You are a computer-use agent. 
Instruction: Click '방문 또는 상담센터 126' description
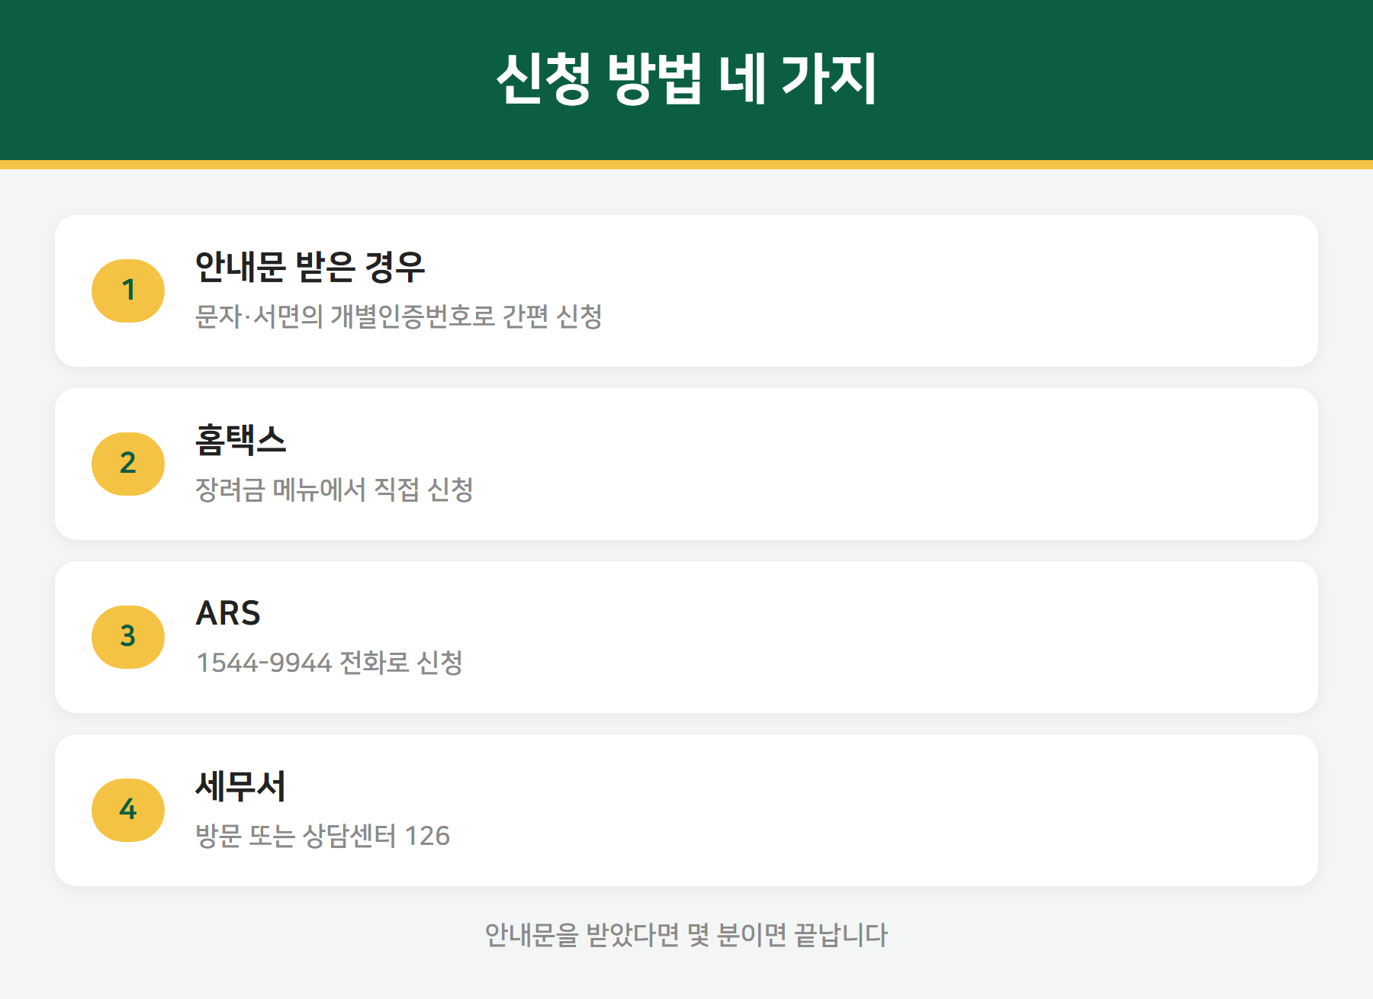323,836
